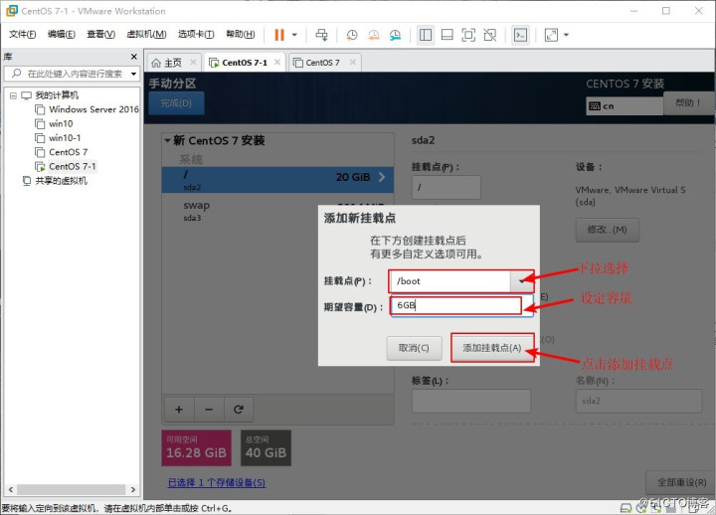The image size is (716, 515).
Task: Select the swap sda3 partition row
Action: (277, 211)
